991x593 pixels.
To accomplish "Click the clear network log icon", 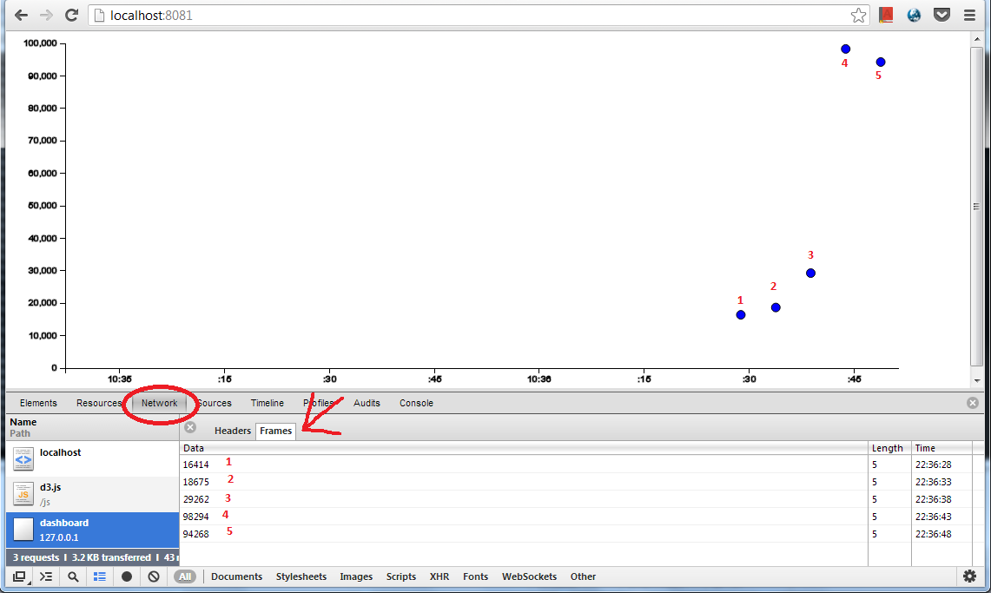I will [154, 577].
